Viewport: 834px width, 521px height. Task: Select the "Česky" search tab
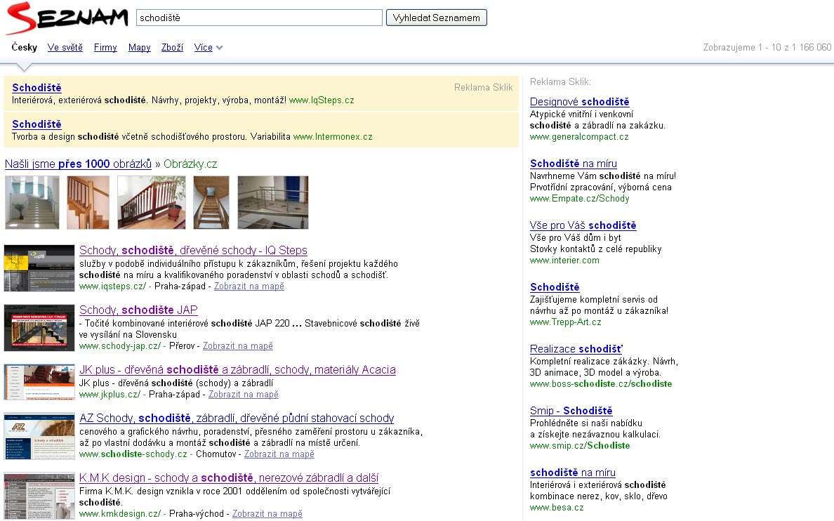25,47
